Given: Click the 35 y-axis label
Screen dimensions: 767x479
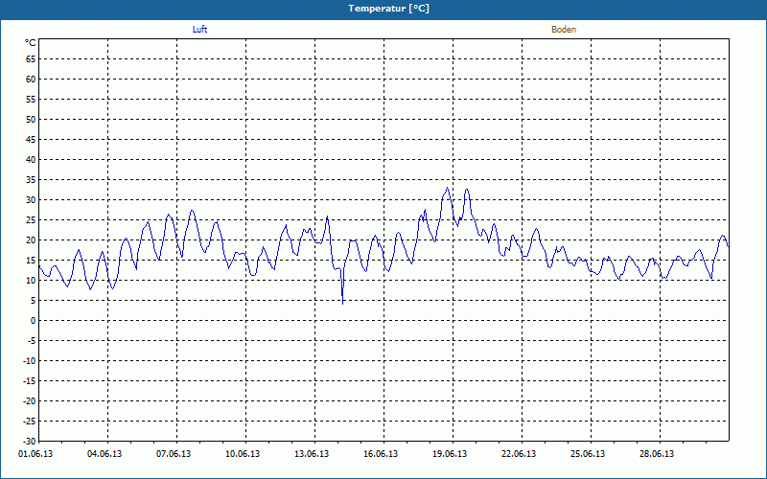Looking at the screenshot, I should [31, 180].
